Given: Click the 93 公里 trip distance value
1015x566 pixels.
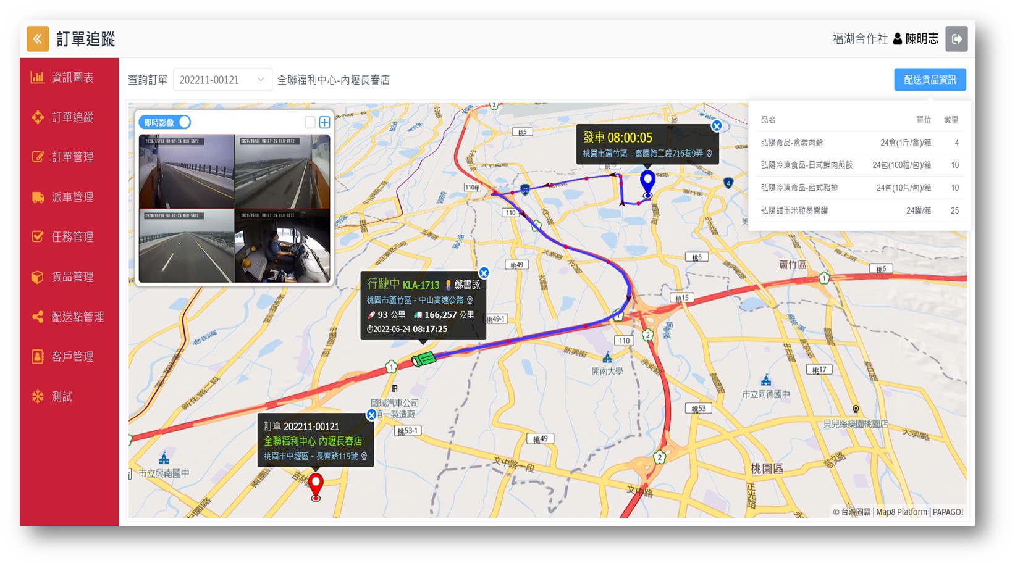Looking at the screenshot, I should pos(392,315).
